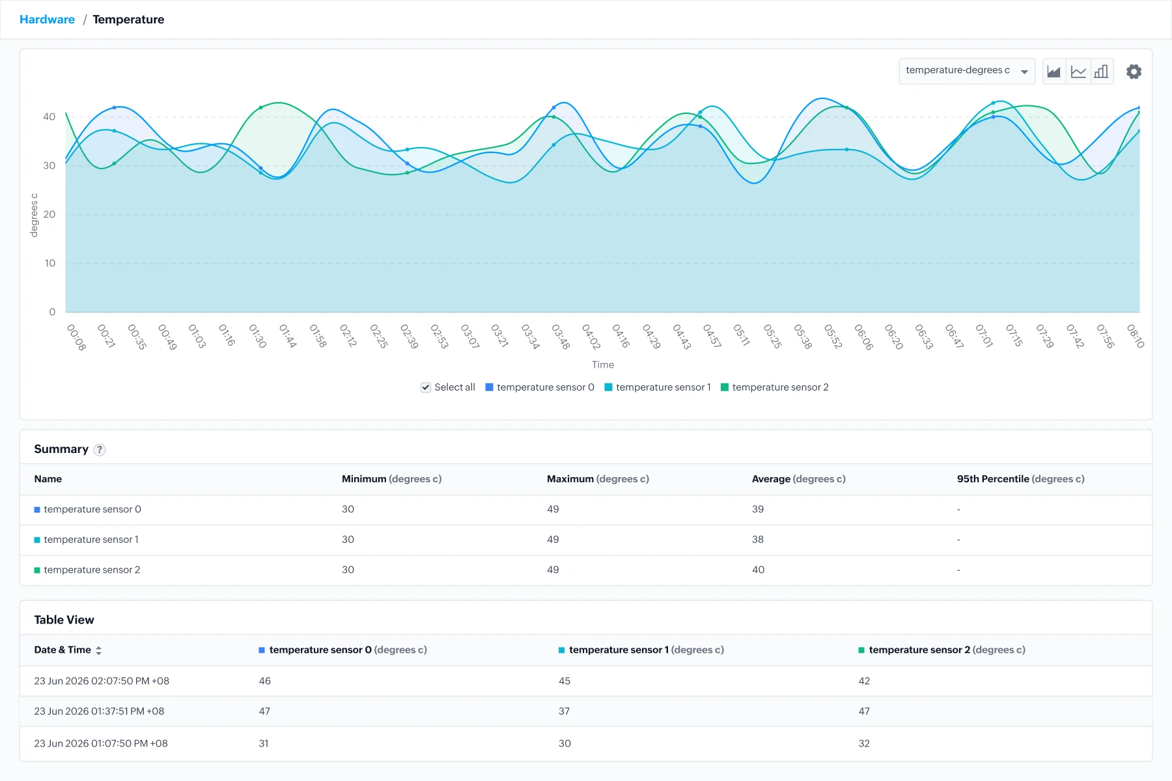Screen dimensions: 1172x781
Task: Switch to line chart view
Action: coord(1078,72)
